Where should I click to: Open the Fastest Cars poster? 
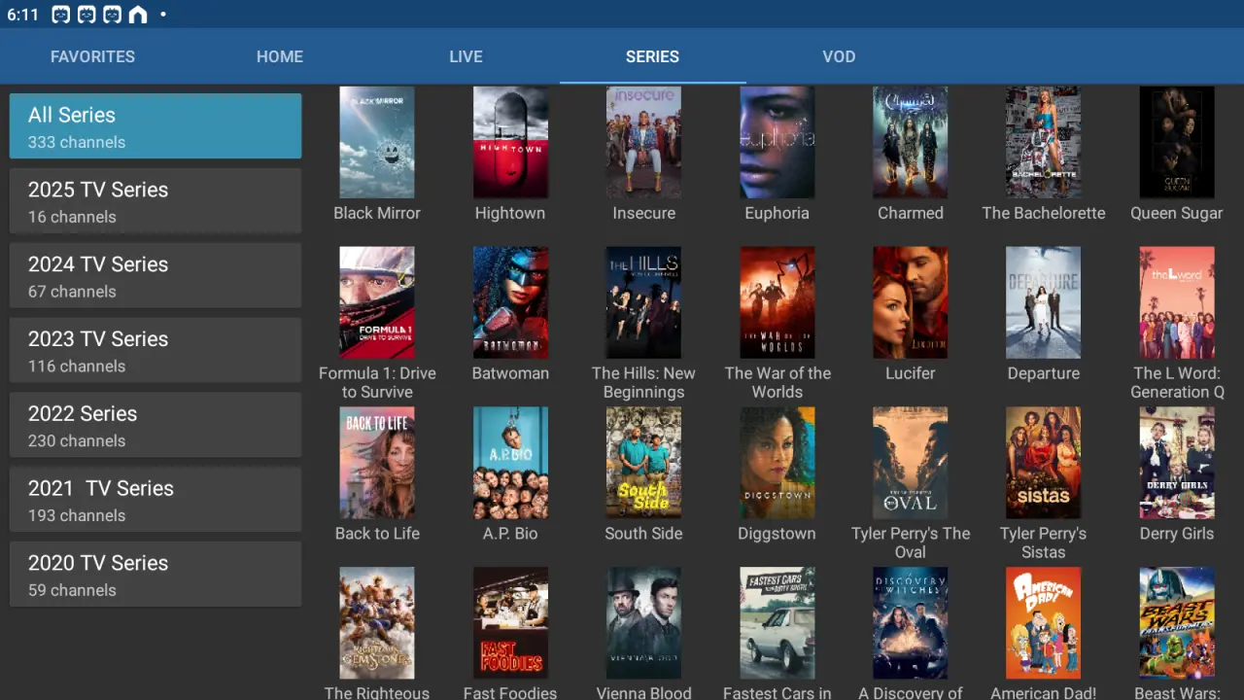coord(777,623)
